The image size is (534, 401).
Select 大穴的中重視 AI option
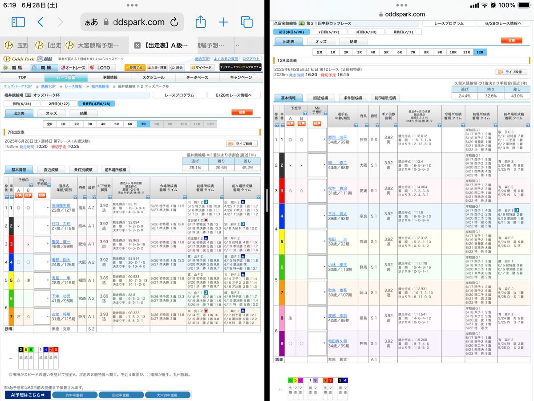point(167,395)
